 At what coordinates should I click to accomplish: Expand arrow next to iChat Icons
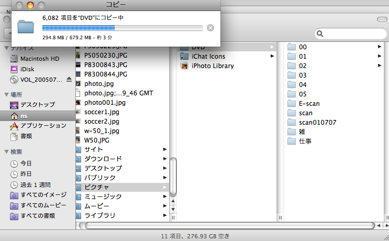pos(272,56)
